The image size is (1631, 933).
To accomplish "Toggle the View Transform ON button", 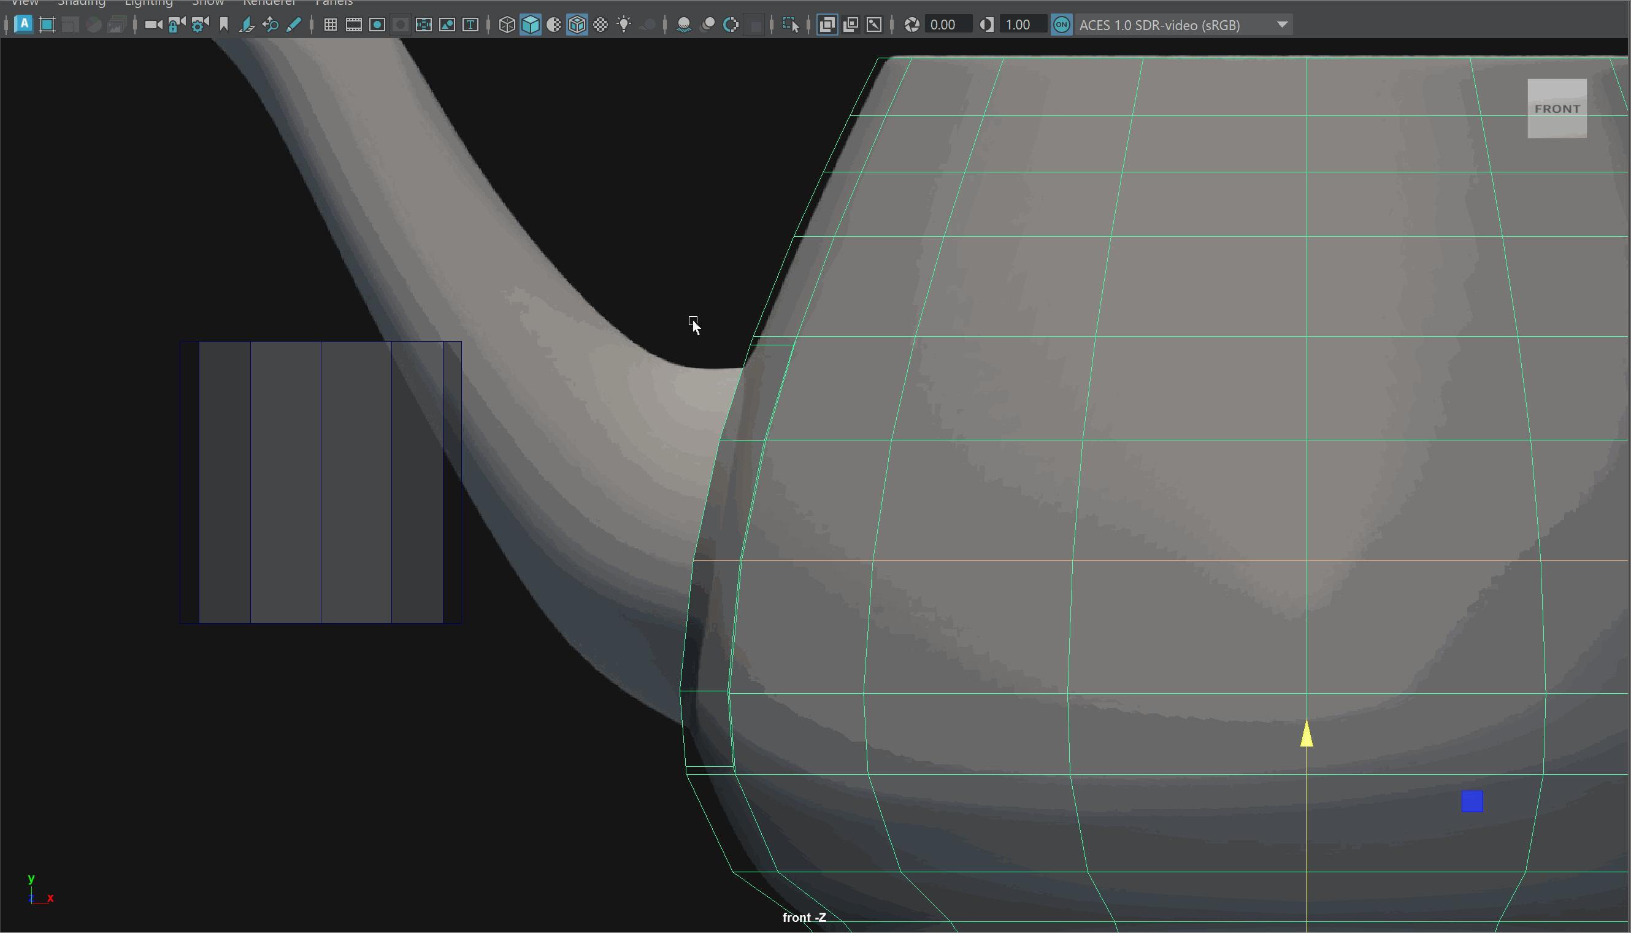I will pos(1062,25).
